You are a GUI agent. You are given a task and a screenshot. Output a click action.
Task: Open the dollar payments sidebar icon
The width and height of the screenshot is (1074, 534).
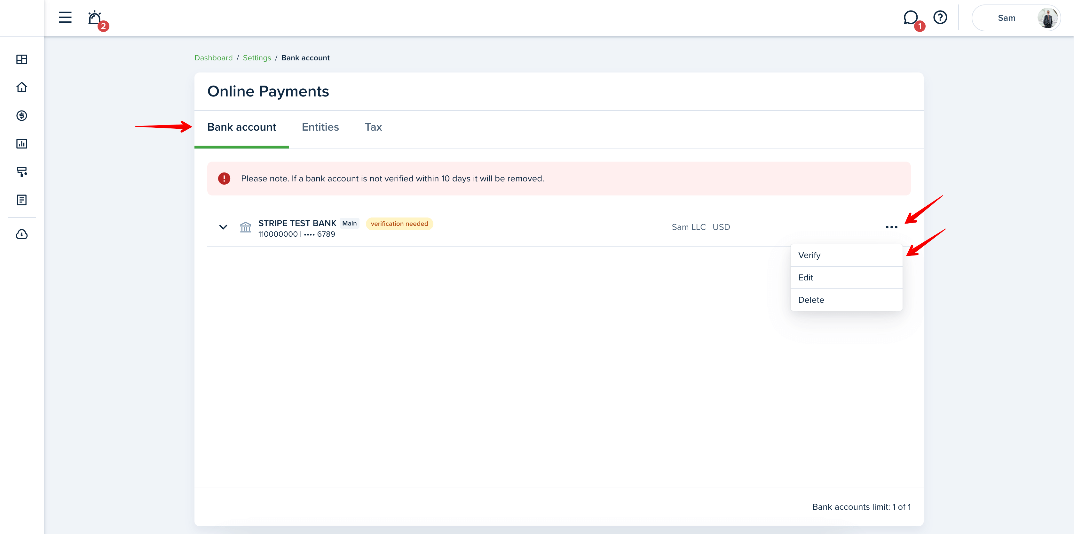pyautogui.click(x=22, y=116)
